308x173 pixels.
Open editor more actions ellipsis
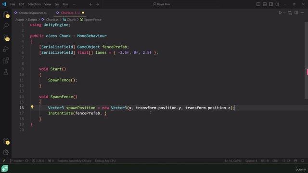pyautogui.click(x=303, y=13)
